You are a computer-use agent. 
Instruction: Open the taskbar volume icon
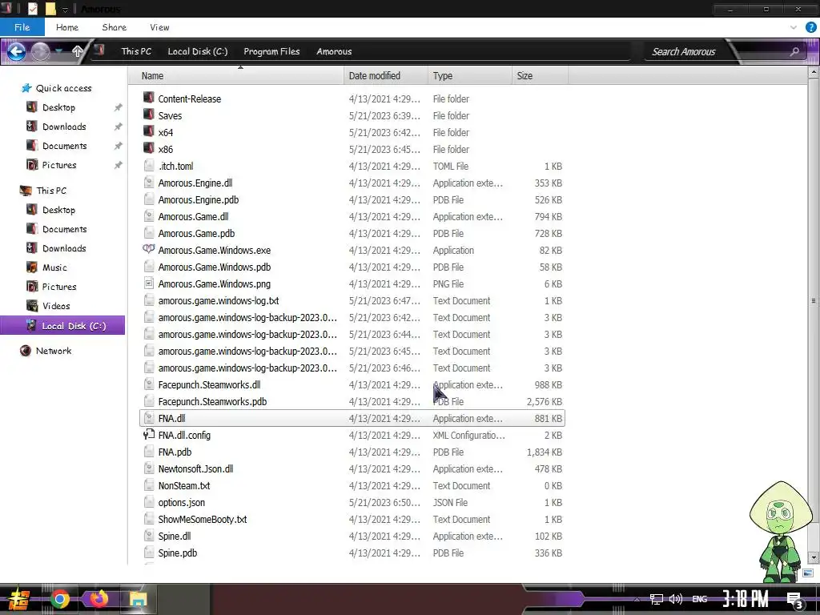point(676,599)
